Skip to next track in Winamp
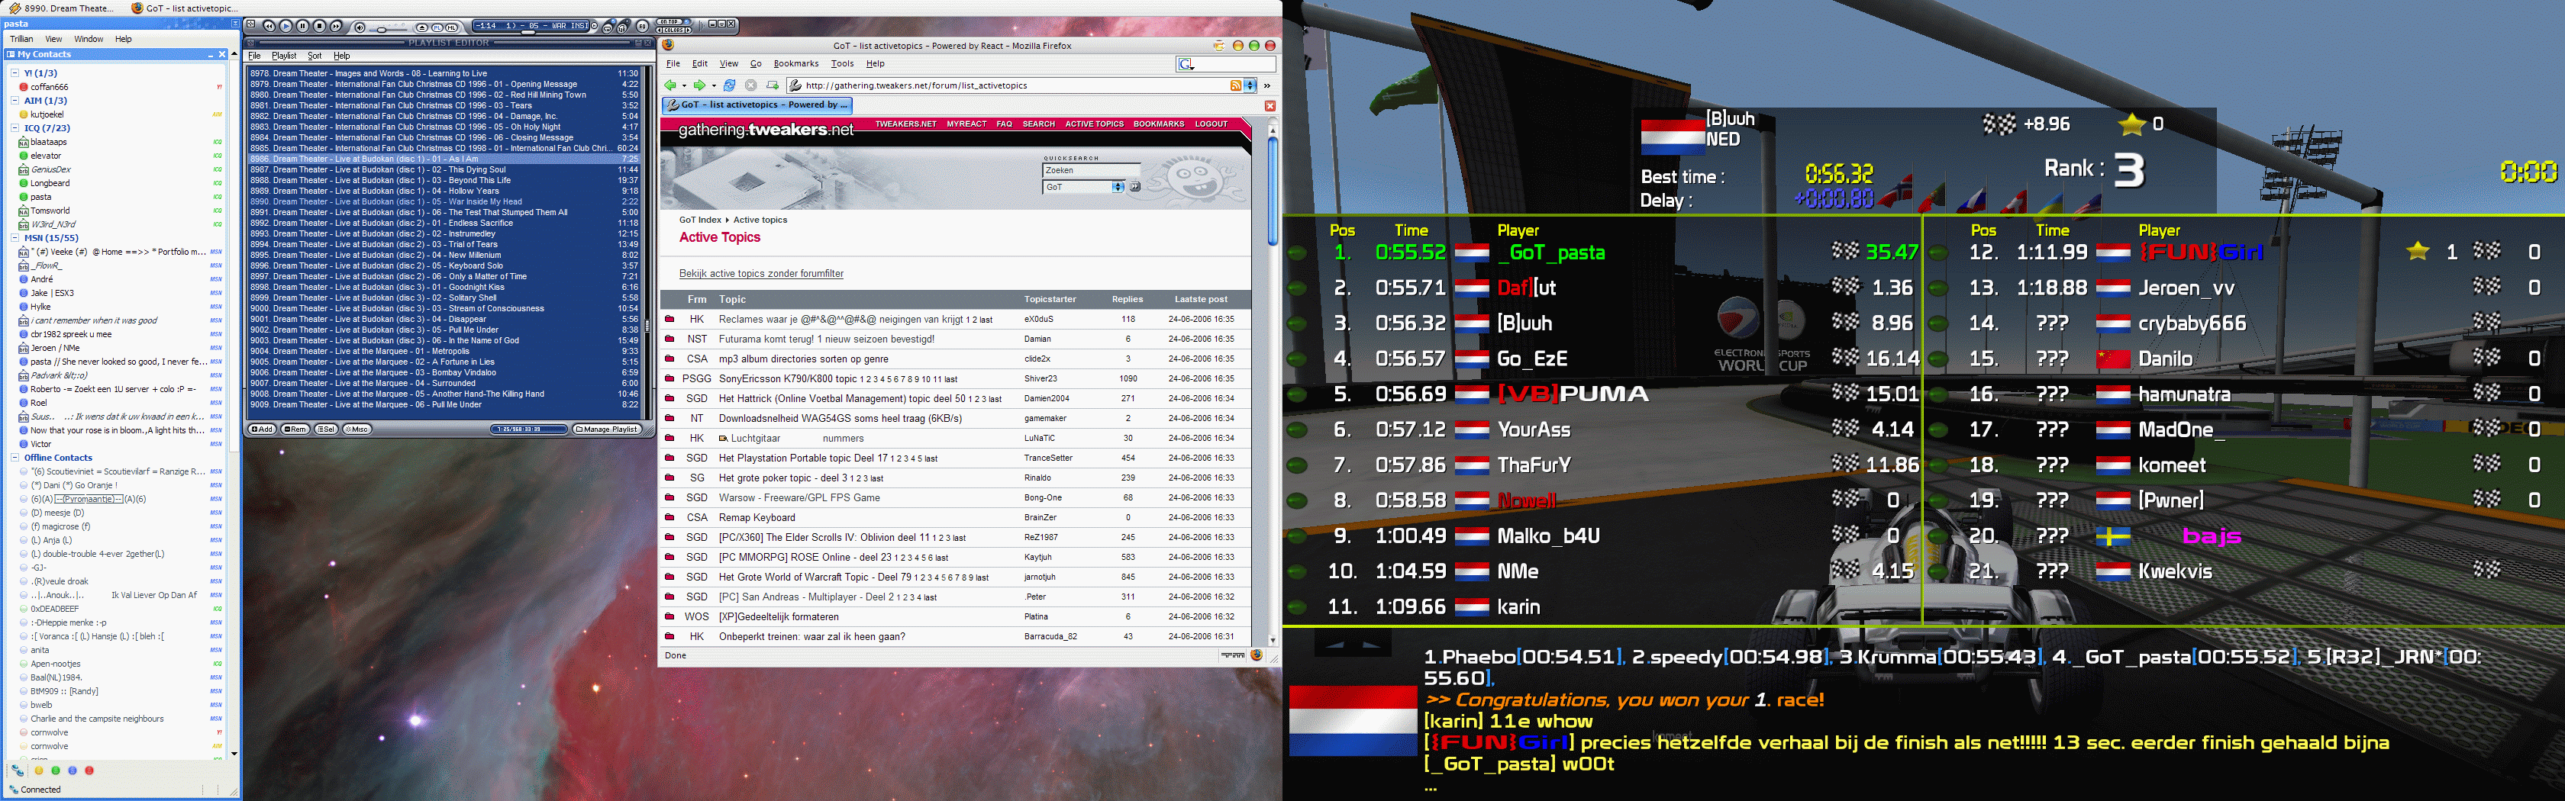This screenshot has height=801, width=2565. [337, 26]
